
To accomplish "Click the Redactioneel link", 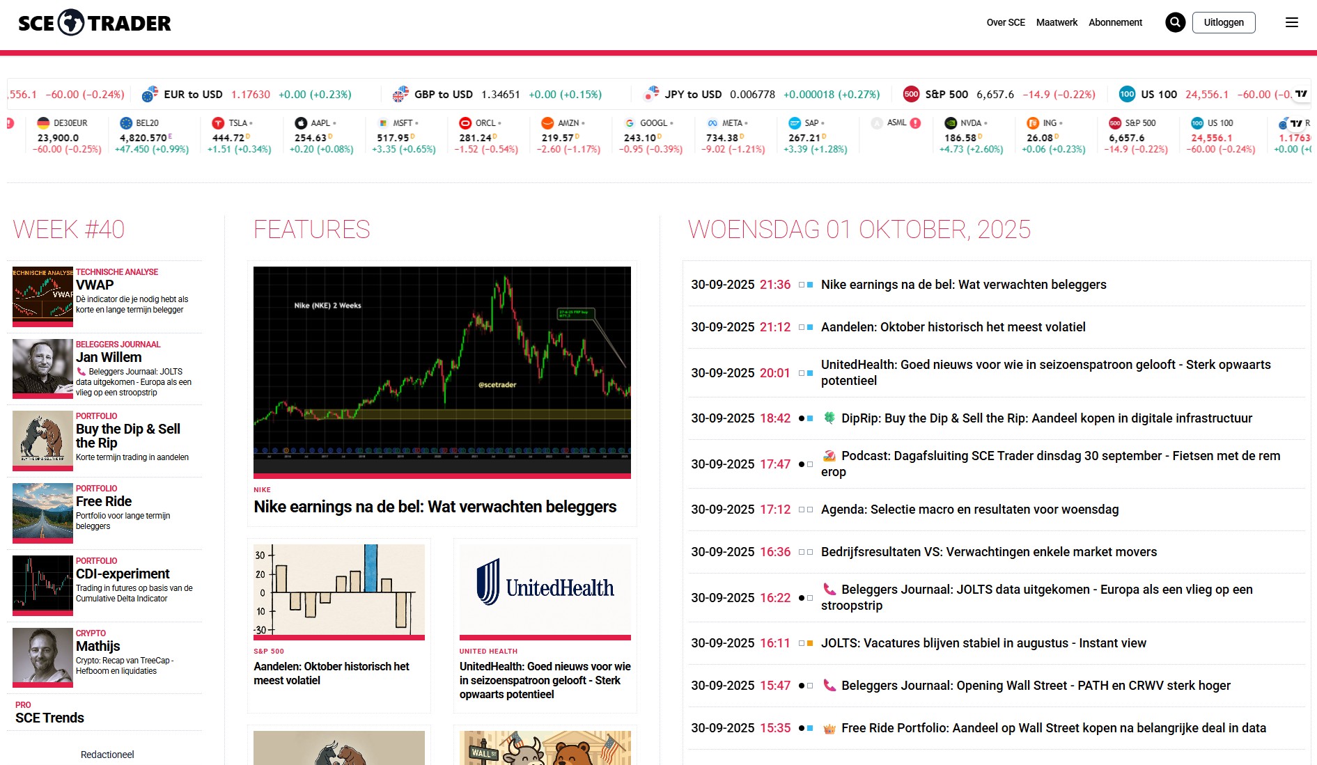I will point(107,755).
